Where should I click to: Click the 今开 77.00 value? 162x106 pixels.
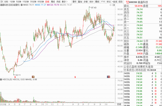point(158,41)
